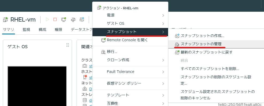Screen dimensions: 264x106
Task: Choose 最新のスナップショットに戻す
Action: point(216,52)
